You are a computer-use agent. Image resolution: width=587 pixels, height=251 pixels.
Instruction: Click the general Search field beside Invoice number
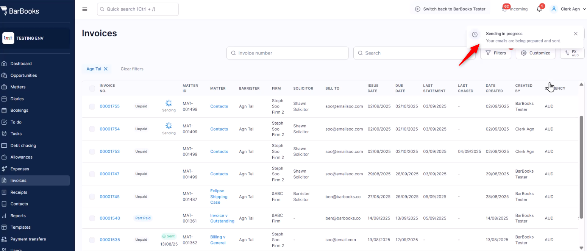pos(414,53)
